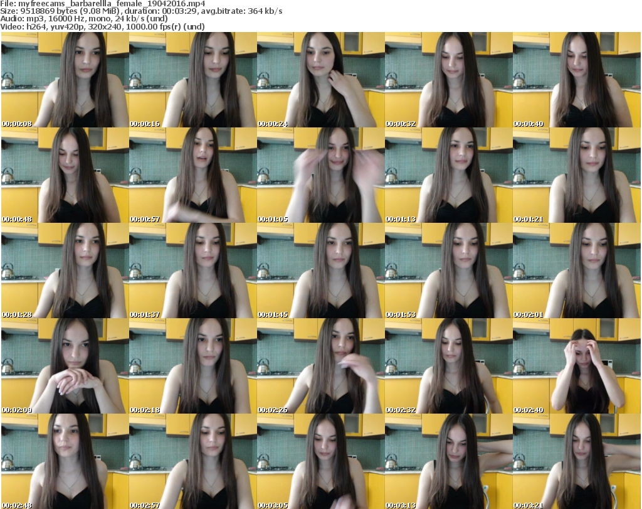Pick the thumbnail stamped 00:00:48
This screenshot has height=509, width=642.
pyautogui.click(x=65, y=175)
